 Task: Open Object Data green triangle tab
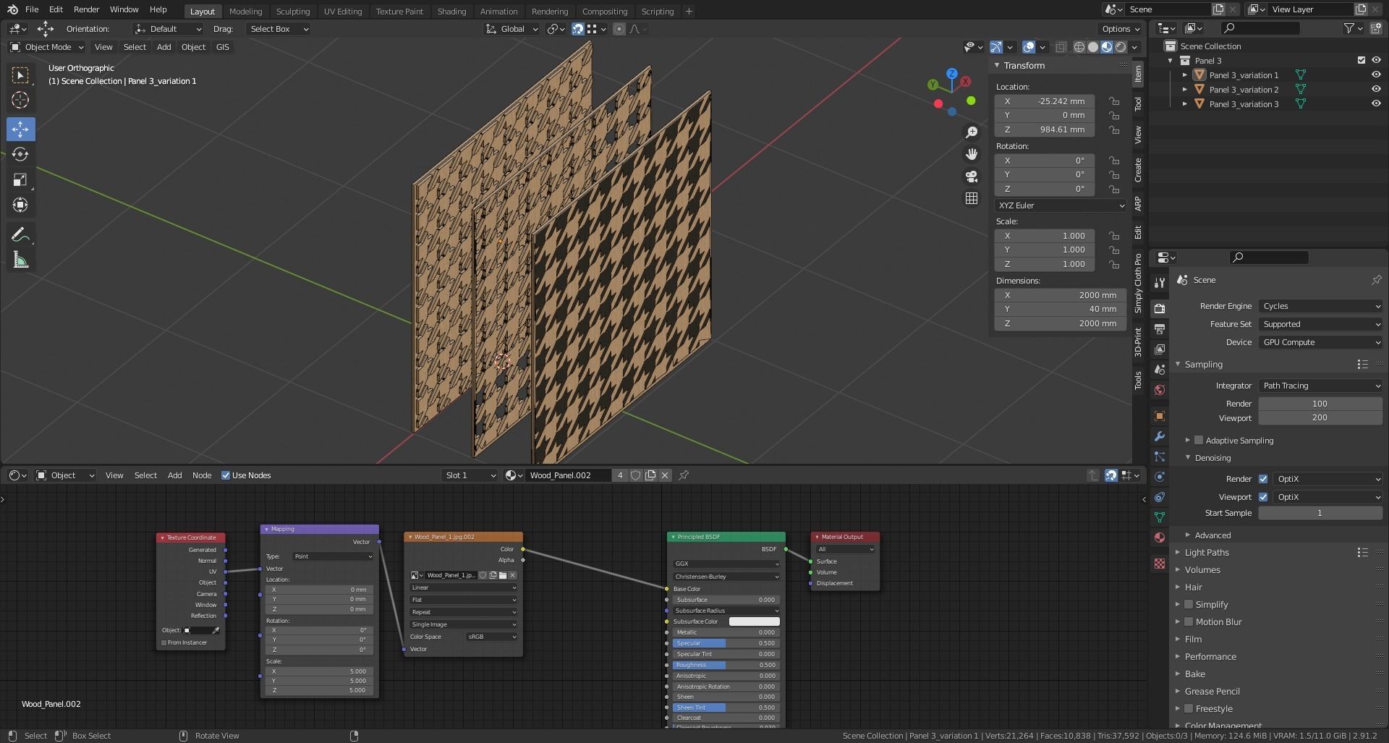point(1160,517)
